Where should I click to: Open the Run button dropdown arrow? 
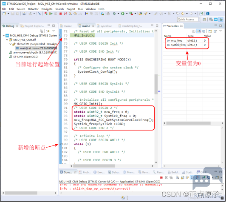(x=127, y=14)
